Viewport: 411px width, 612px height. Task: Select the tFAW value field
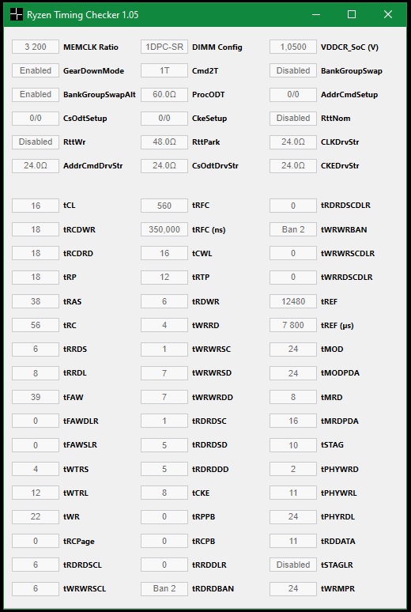(x=36, y=397)
